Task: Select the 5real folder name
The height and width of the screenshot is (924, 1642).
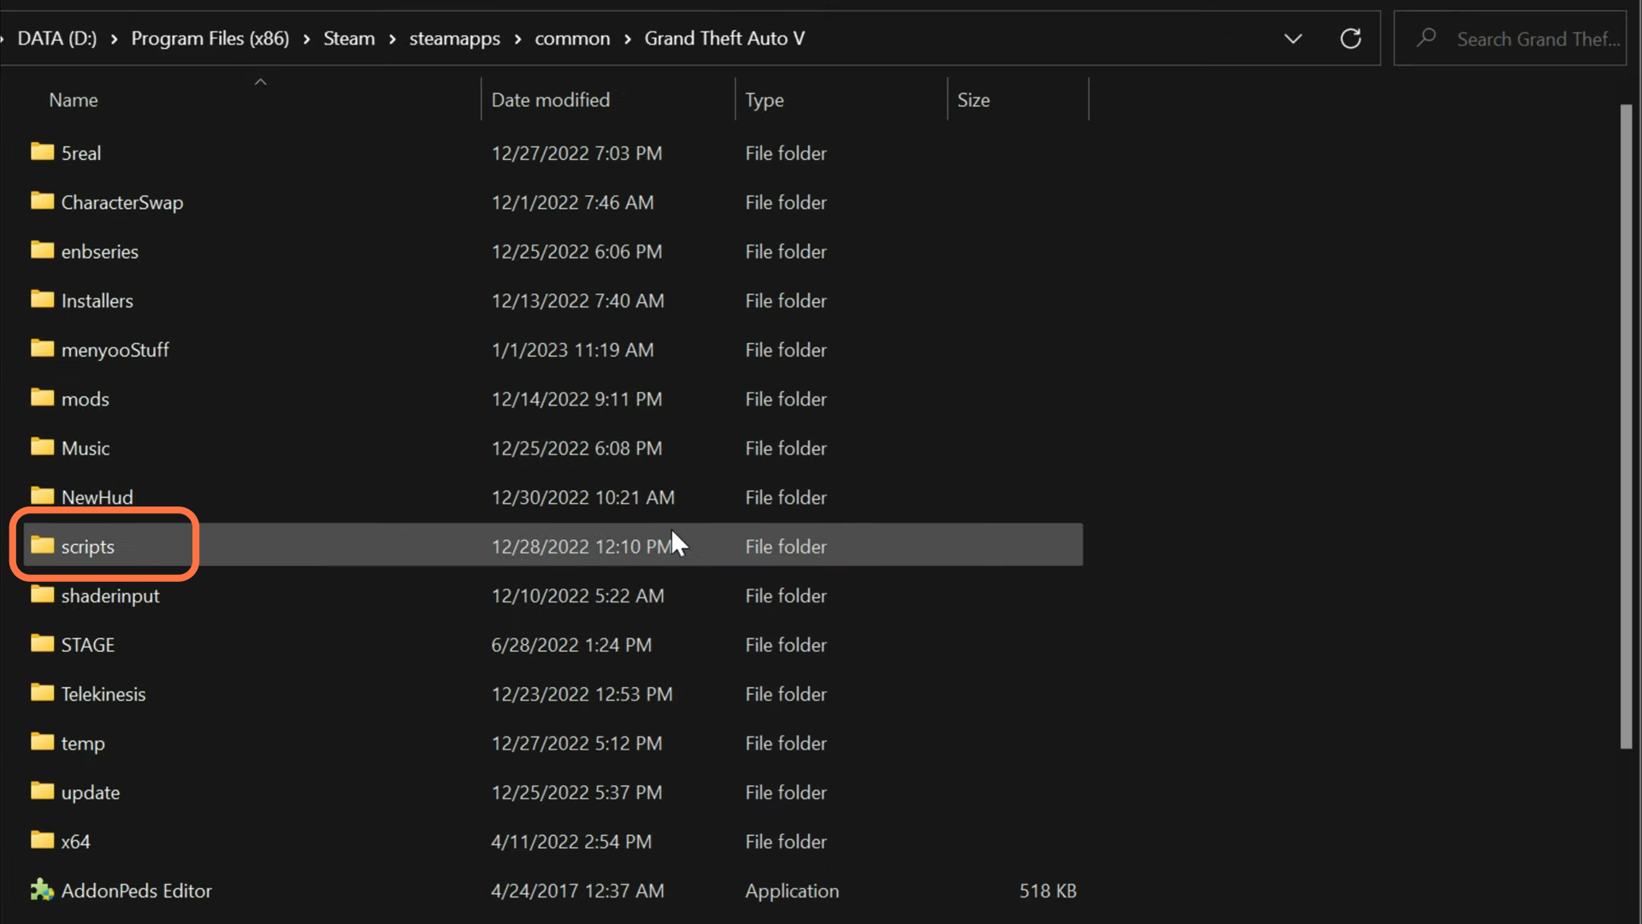Action: click(81, 153)
